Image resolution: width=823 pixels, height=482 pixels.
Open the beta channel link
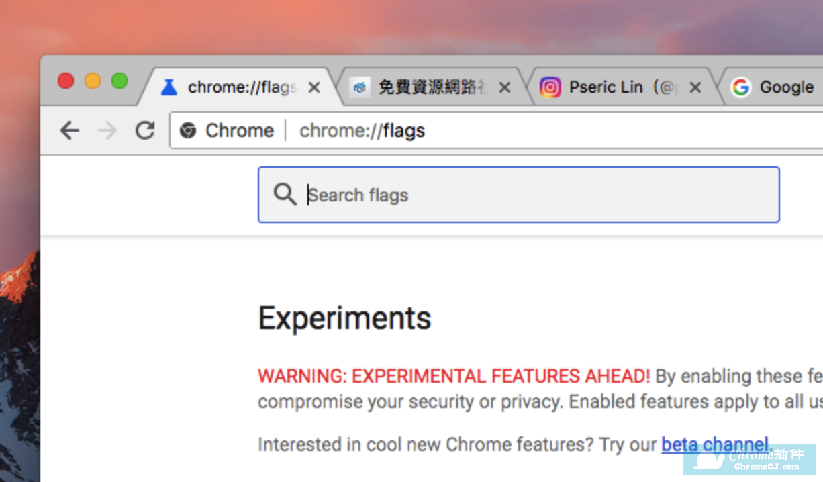pyautogui.click(x=715, y=444)
